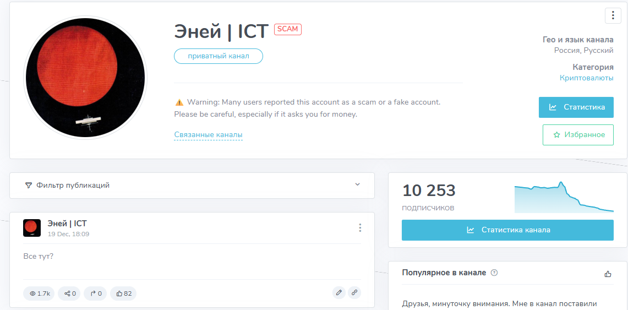This screenshot has width=628, height=310.
Task: Open Статистика канала button
Action: tap(507, 230)
